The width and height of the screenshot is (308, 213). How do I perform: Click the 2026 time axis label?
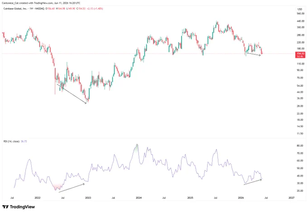[x=241, y=198]
